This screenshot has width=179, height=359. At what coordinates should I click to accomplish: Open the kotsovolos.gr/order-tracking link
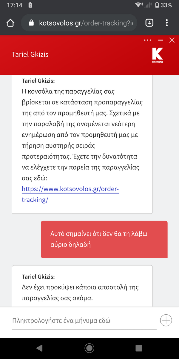[x=70, y=194]
